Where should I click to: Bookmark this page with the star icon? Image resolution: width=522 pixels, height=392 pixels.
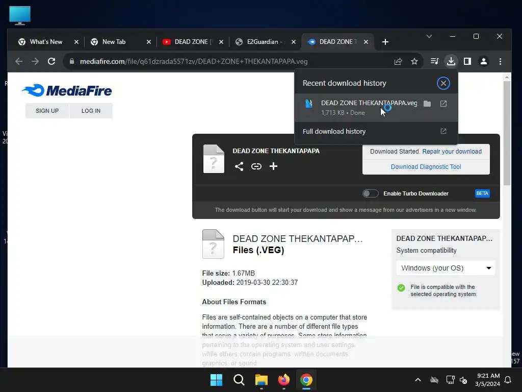pyautogui.click(x=414, y=61)
